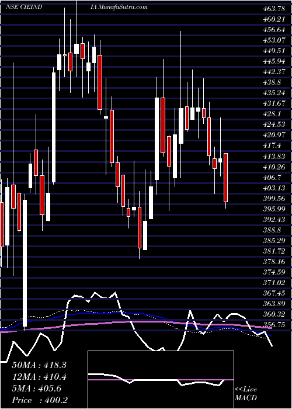Select the 456.64 price axis label
The image size is (292, 409).
click(273, 30)
